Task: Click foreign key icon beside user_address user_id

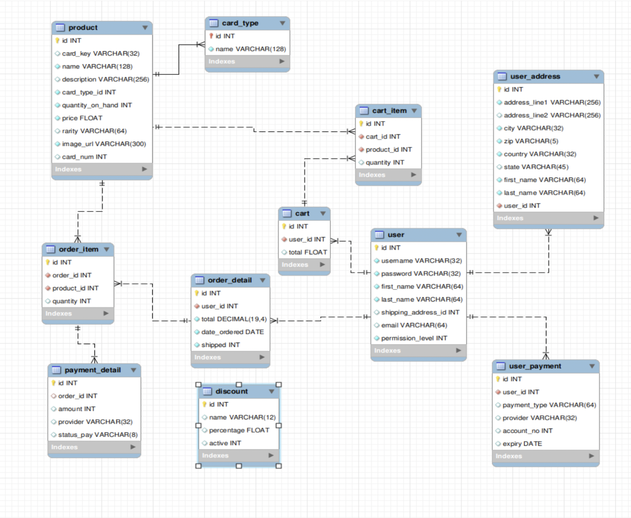Action: 499,206
